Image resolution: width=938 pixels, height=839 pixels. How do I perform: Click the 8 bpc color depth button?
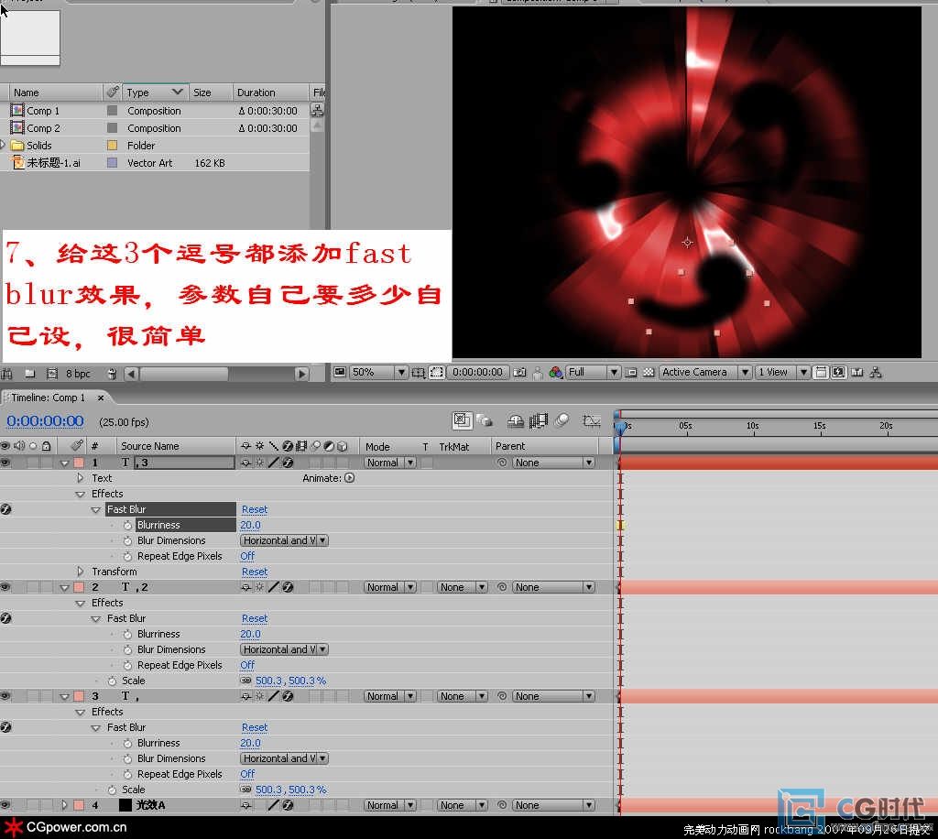coord(77,374)
